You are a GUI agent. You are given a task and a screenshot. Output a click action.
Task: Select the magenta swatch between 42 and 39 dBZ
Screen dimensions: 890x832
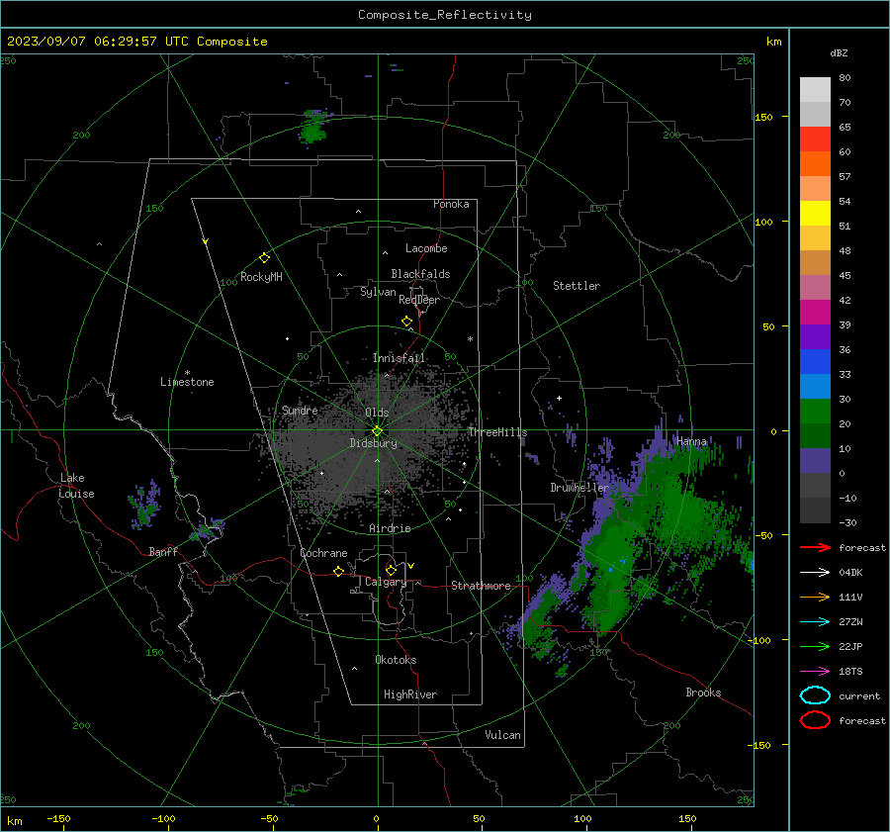click(815, 313)
